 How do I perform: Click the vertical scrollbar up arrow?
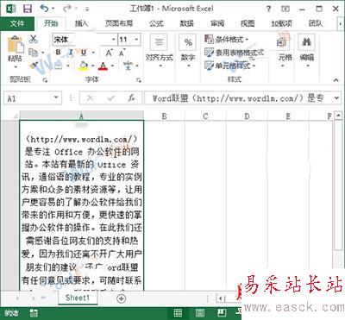338,116
